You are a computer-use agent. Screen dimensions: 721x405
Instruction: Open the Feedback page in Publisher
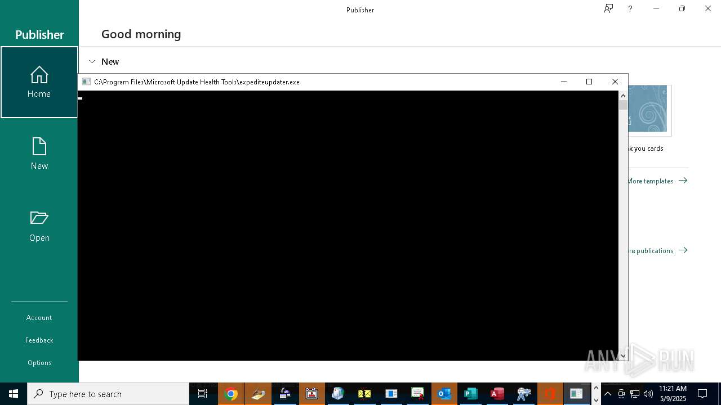pyautogui.click(x=39, y=340)
